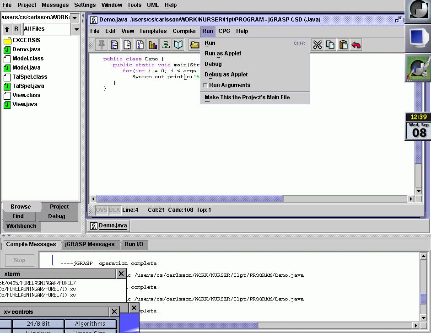
Task: Click the window restore icon in Demo.java title bar
Action: (398, 20)
